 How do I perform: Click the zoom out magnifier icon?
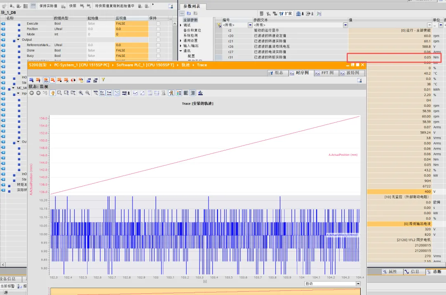pyautogui.click(x=88, y=93)
